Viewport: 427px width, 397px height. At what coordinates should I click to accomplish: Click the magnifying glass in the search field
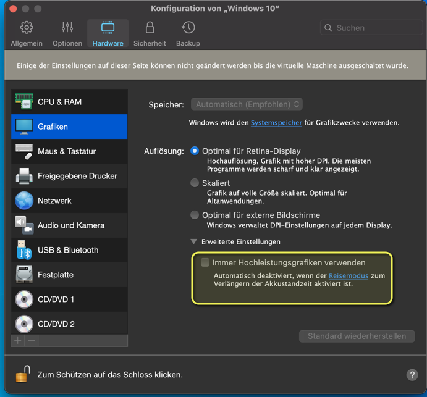coord(328,28)
